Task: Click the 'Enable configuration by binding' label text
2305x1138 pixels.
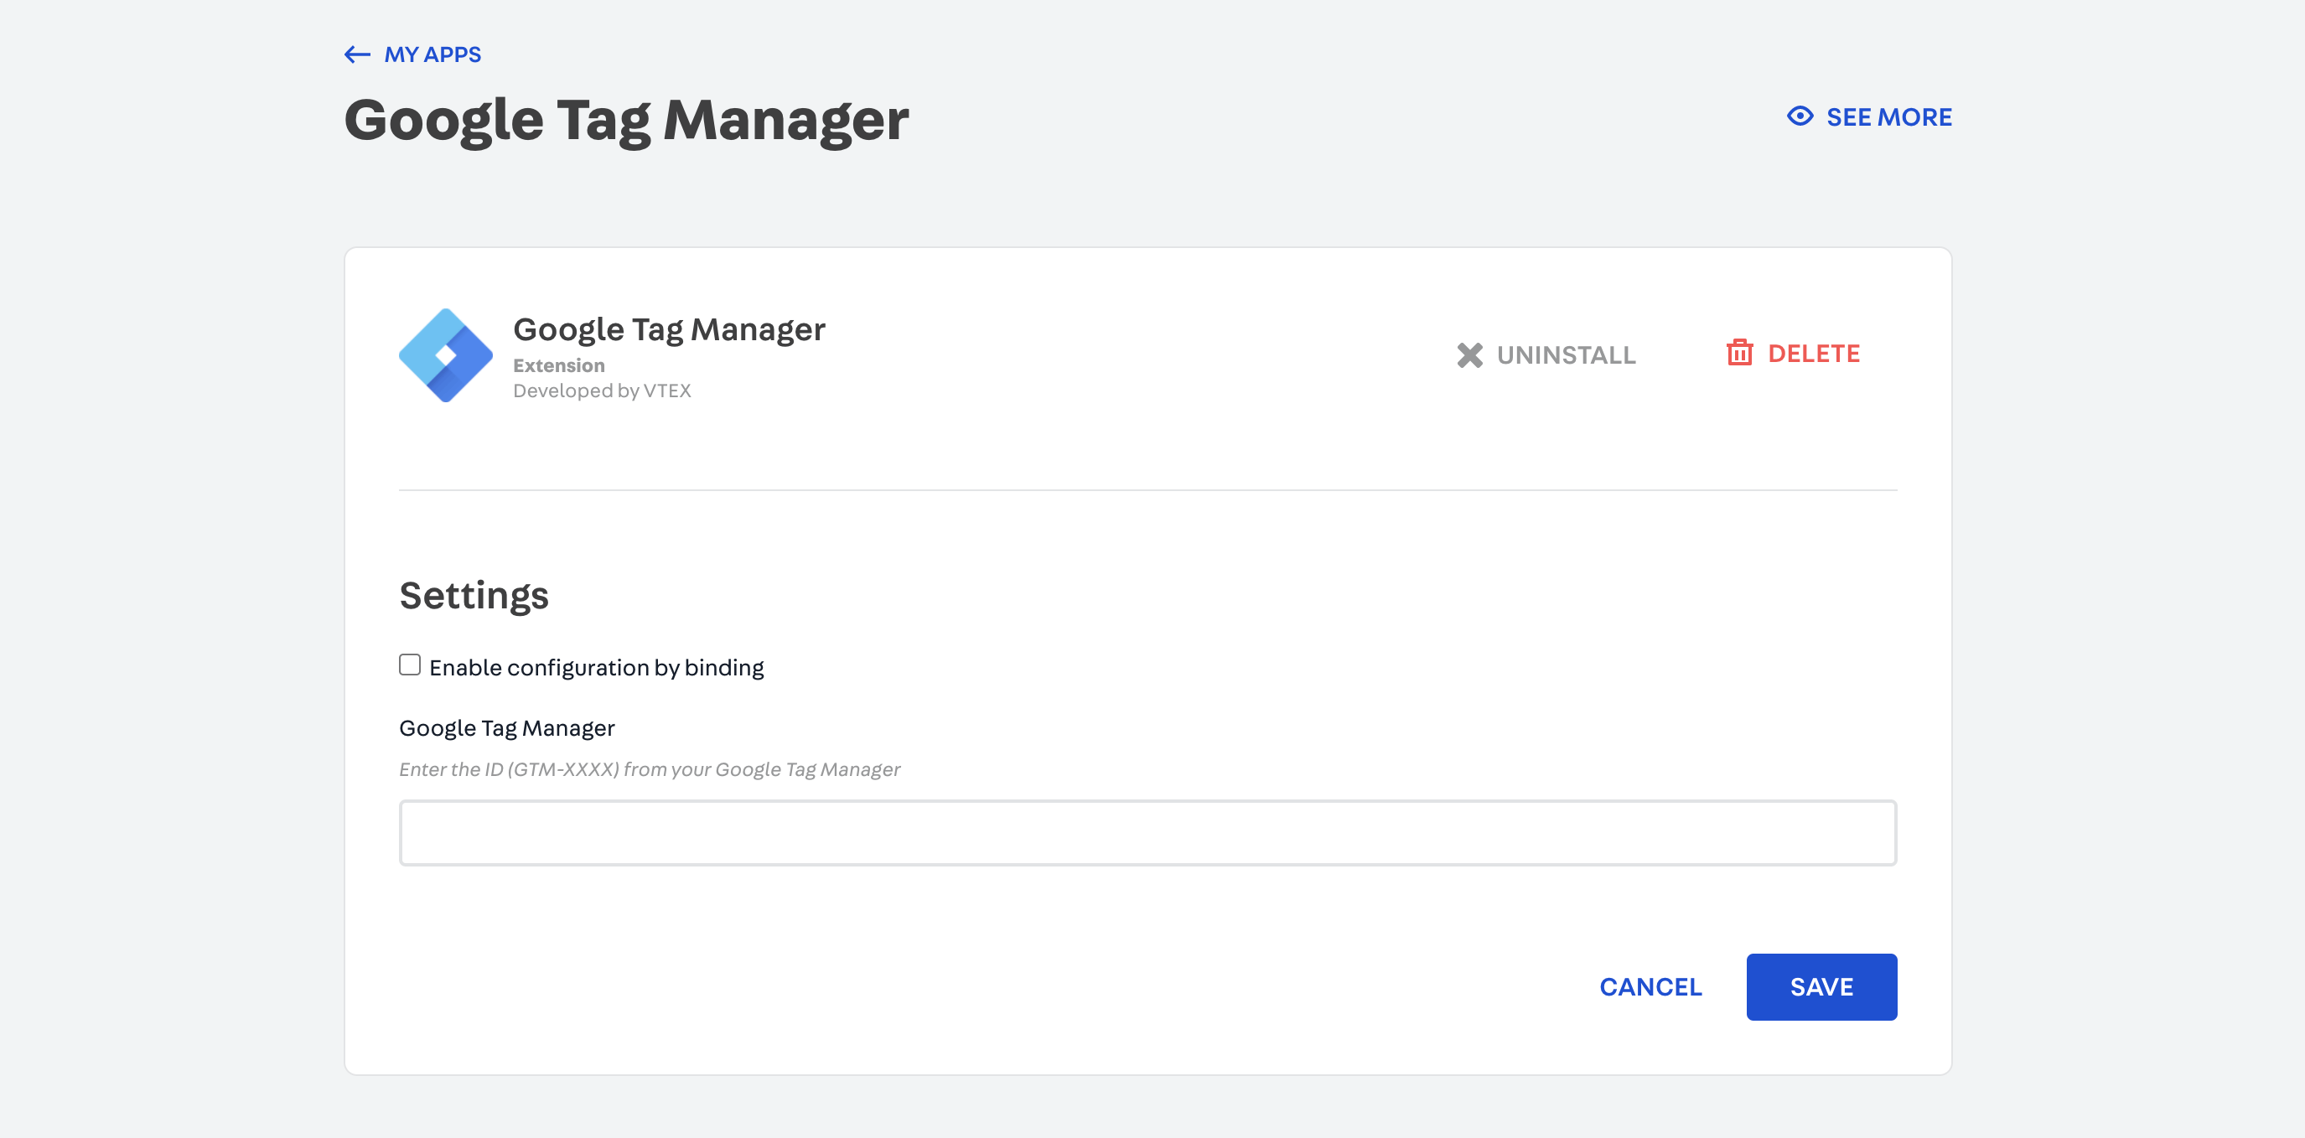Action: point(596,667)
